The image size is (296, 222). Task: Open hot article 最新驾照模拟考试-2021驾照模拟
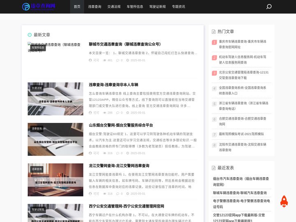tap(241, 134)
